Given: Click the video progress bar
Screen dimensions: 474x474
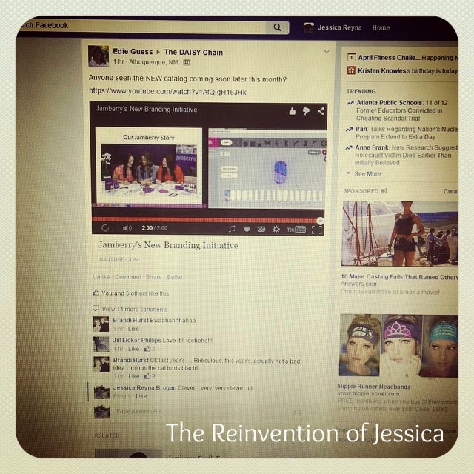Looking at the screenshot, I should [207, 220].
